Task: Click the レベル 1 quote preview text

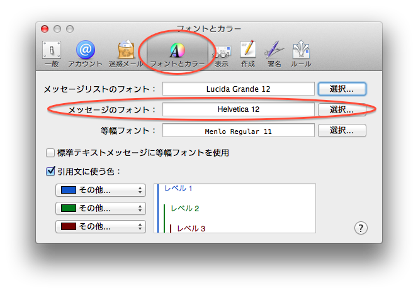Action: (178, 188)
